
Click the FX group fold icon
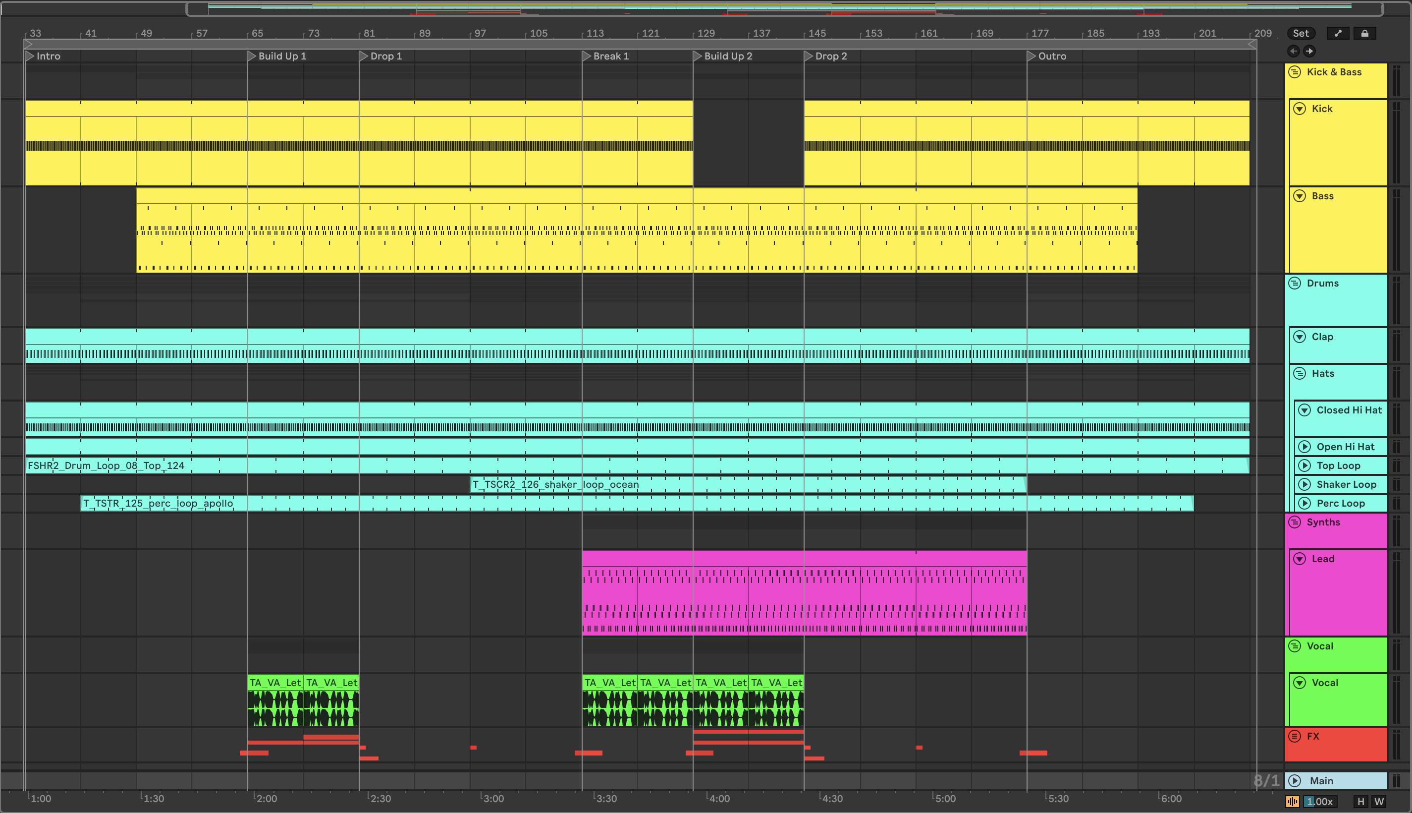click(1294, 736)
